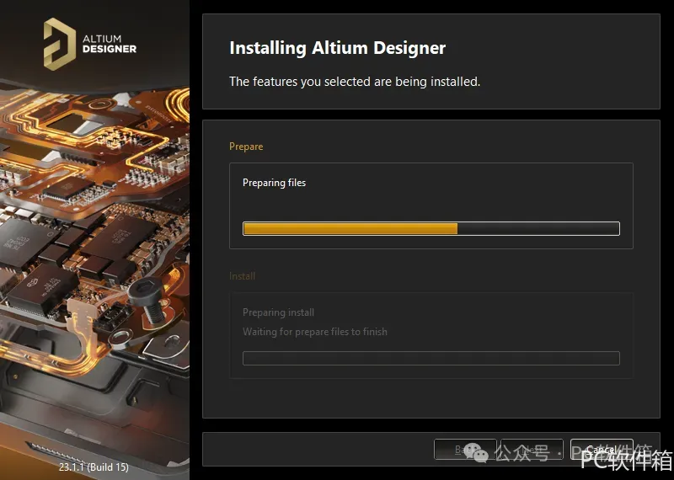This screenshot has height=480, width=674.
Task: Click the "Installing Altium Designer" heading
Action: pyautogui.click(x=338, y=48)
